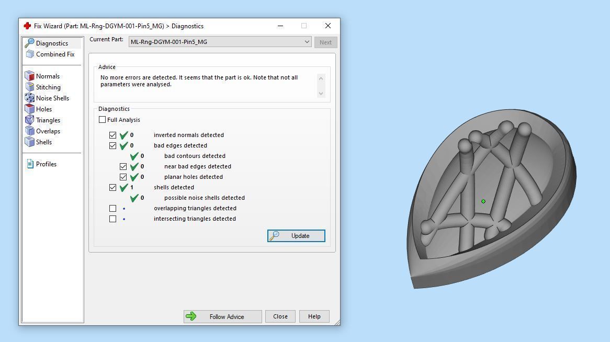The height and width of the screenshot is (342, 610).
Task: Open the Normals cube icon
Action: [x=30, y=76]
